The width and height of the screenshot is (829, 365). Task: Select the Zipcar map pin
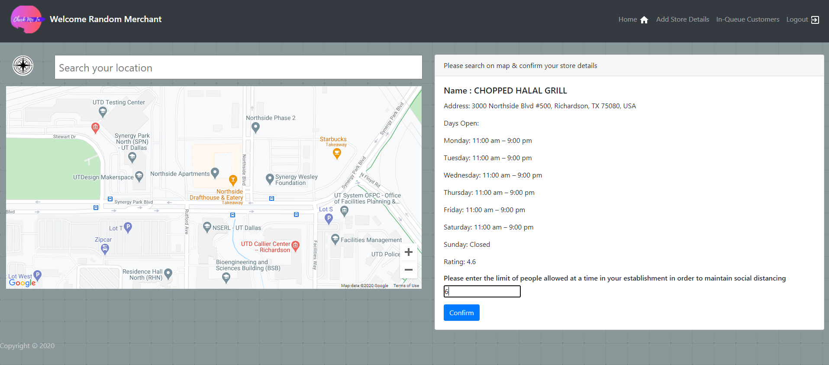point(105,249)
